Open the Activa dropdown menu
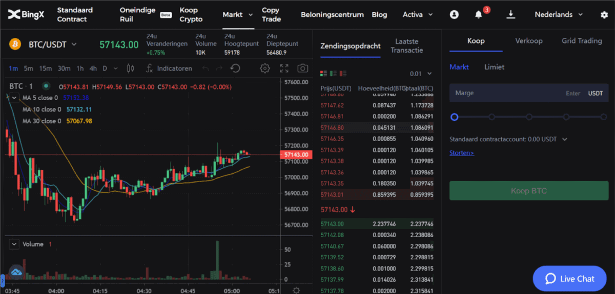 [x=418, y=14]
